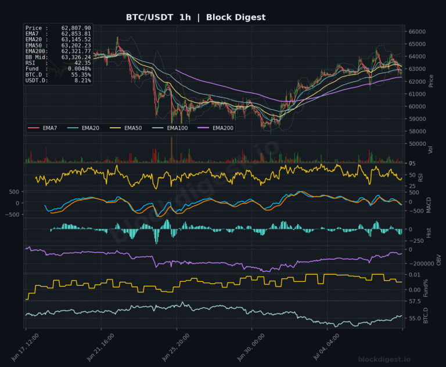Click the Hist axis title
The height and width of the screenshot is (367, 446).
pyautogui.click(x=429, y=233)
